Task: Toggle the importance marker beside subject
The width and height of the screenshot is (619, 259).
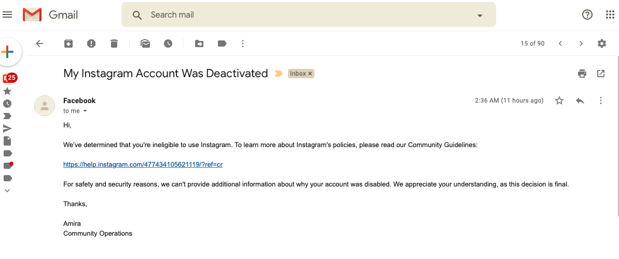Action: (278, 74)
